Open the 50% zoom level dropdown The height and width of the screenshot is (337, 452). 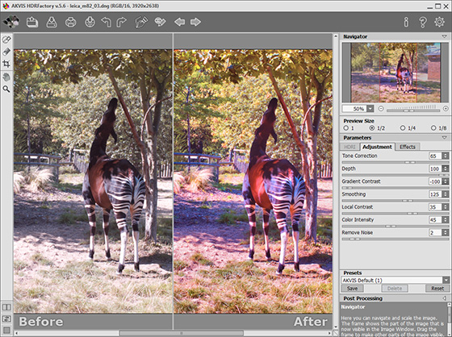click(370, 109)
